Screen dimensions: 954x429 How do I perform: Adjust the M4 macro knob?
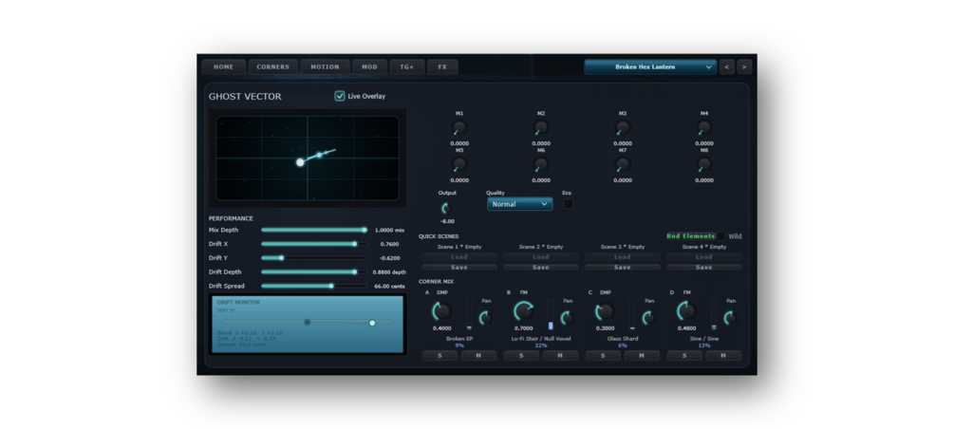tap(704, 128)
